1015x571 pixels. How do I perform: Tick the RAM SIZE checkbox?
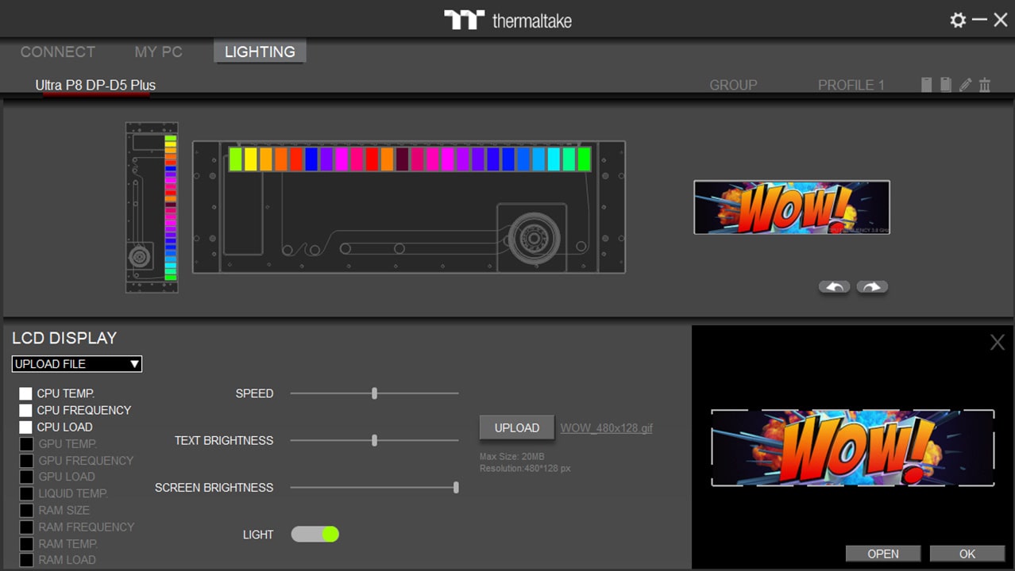[26, 510]
